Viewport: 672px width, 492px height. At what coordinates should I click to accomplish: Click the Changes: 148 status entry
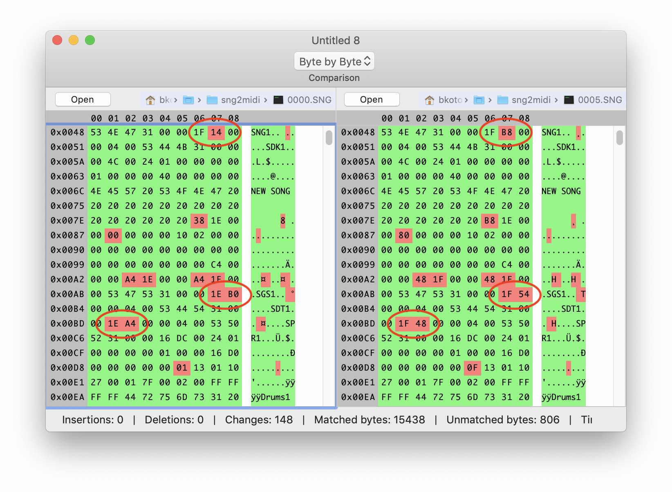[x=259, y=420]
